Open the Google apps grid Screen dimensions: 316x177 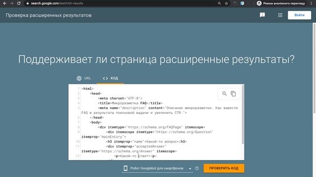(x=280, y=15)
